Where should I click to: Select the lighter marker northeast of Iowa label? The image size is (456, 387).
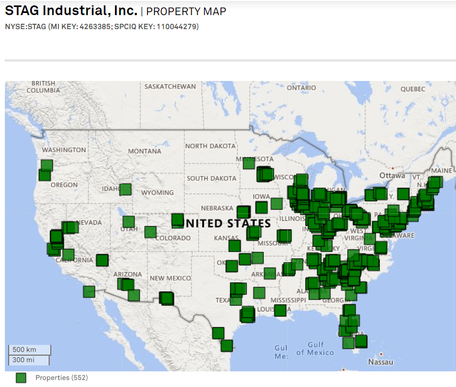[x=277, y=203]
